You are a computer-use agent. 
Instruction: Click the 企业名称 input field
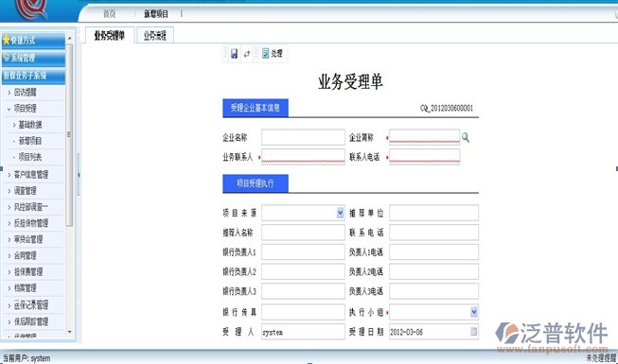303,137
